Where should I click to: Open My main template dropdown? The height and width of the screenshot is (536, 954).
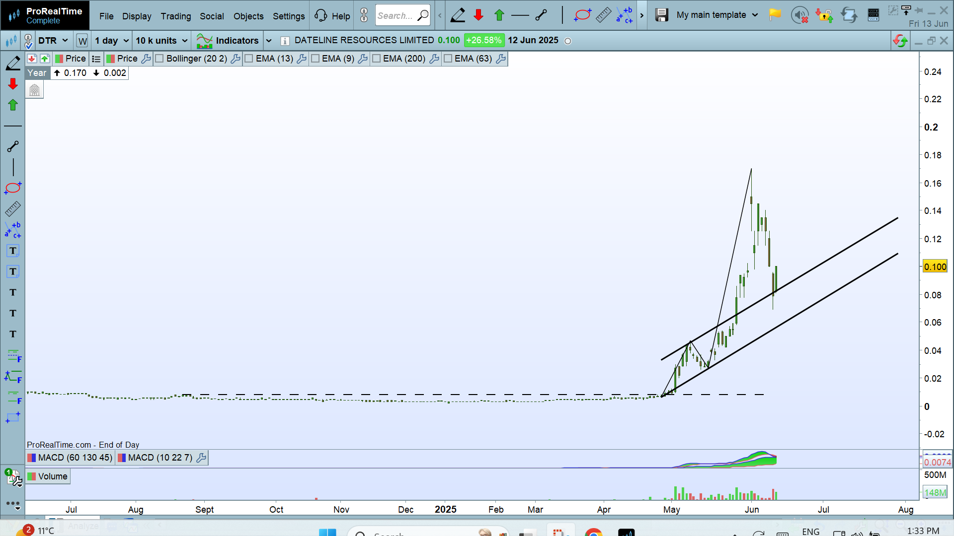[x=717, y=15]
